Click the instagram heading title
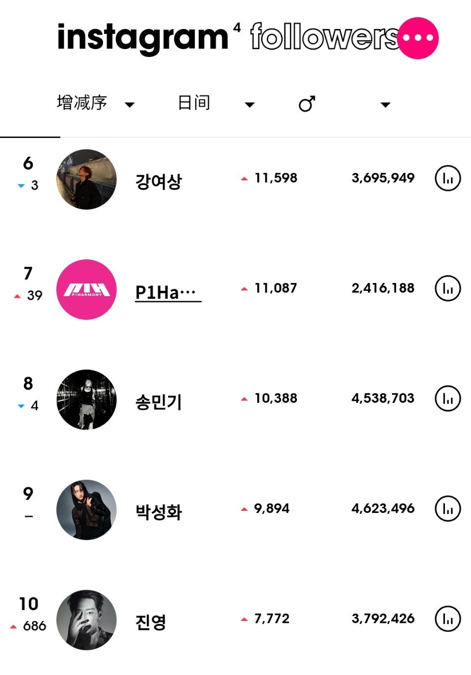The image size is (471, 675). tap(143, 38)
